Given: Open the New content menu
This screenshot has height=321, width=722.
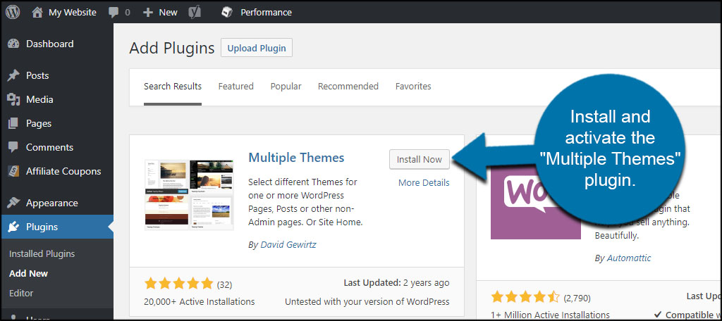Looking at the screenshot, I should (x=168, y=13).
